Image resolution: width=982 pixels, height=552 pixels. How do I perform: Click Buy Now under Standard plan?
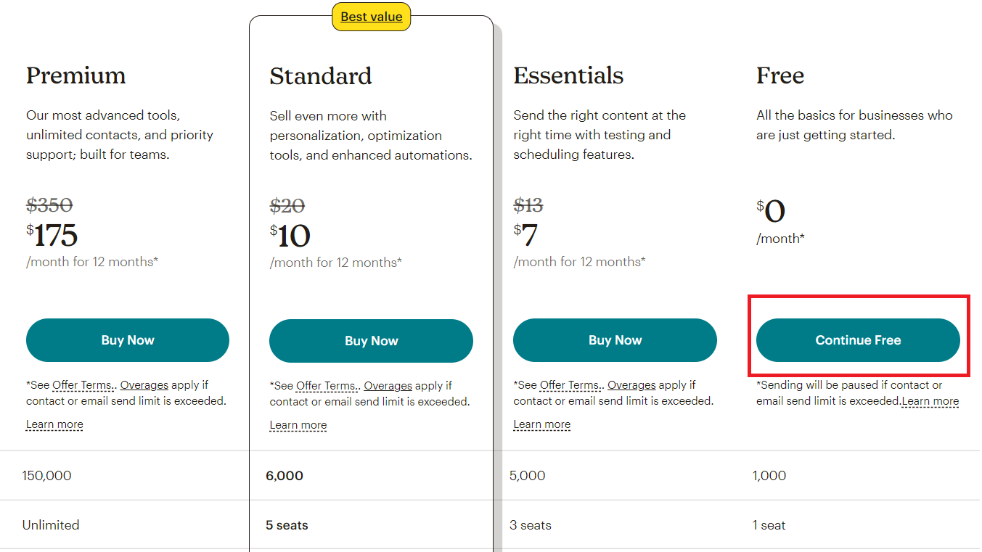click(371, 341)
